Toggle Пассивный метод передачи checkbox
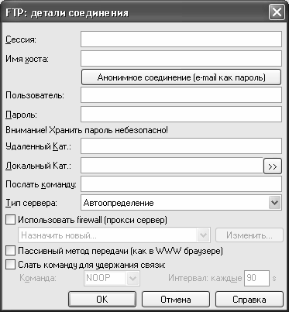 click(10, 250)
